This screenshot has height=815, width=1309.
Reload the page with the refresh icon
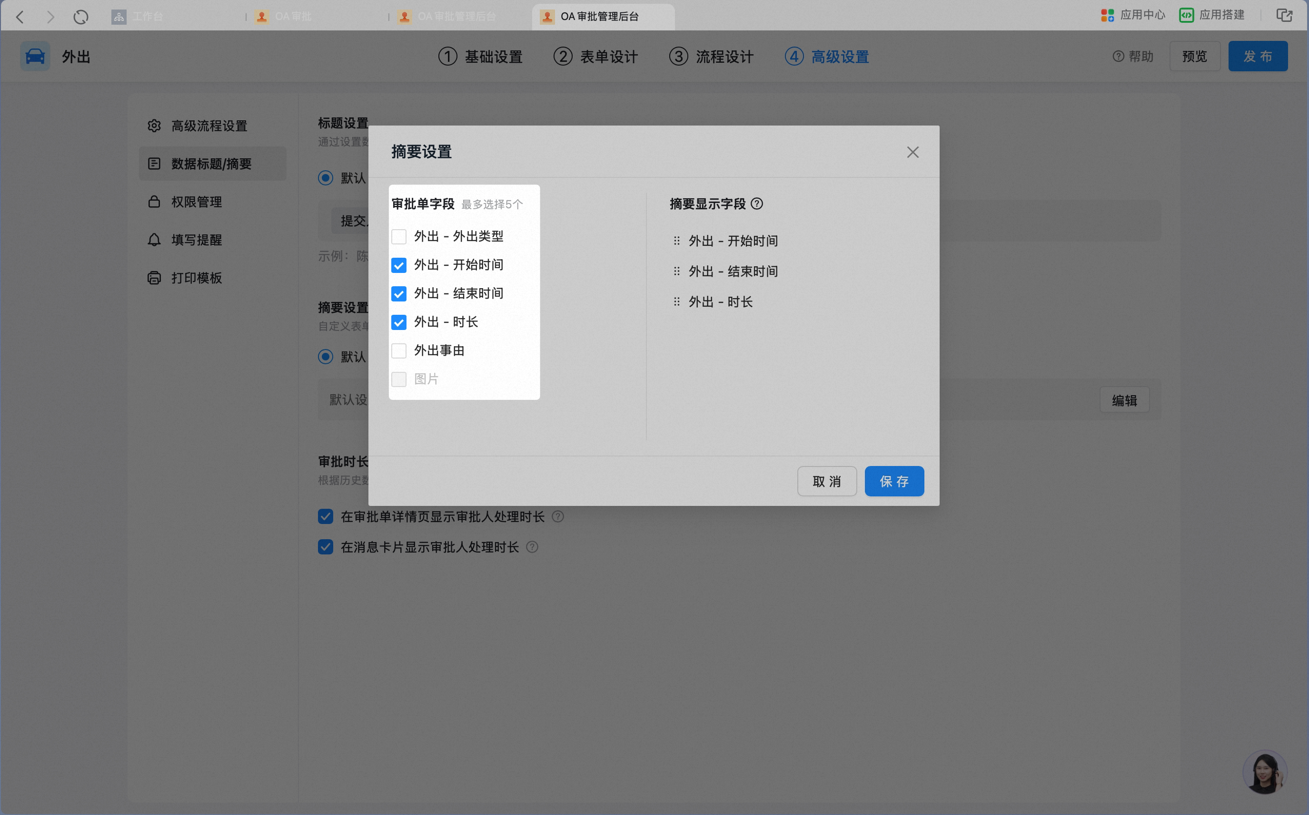tap(81, 17)
